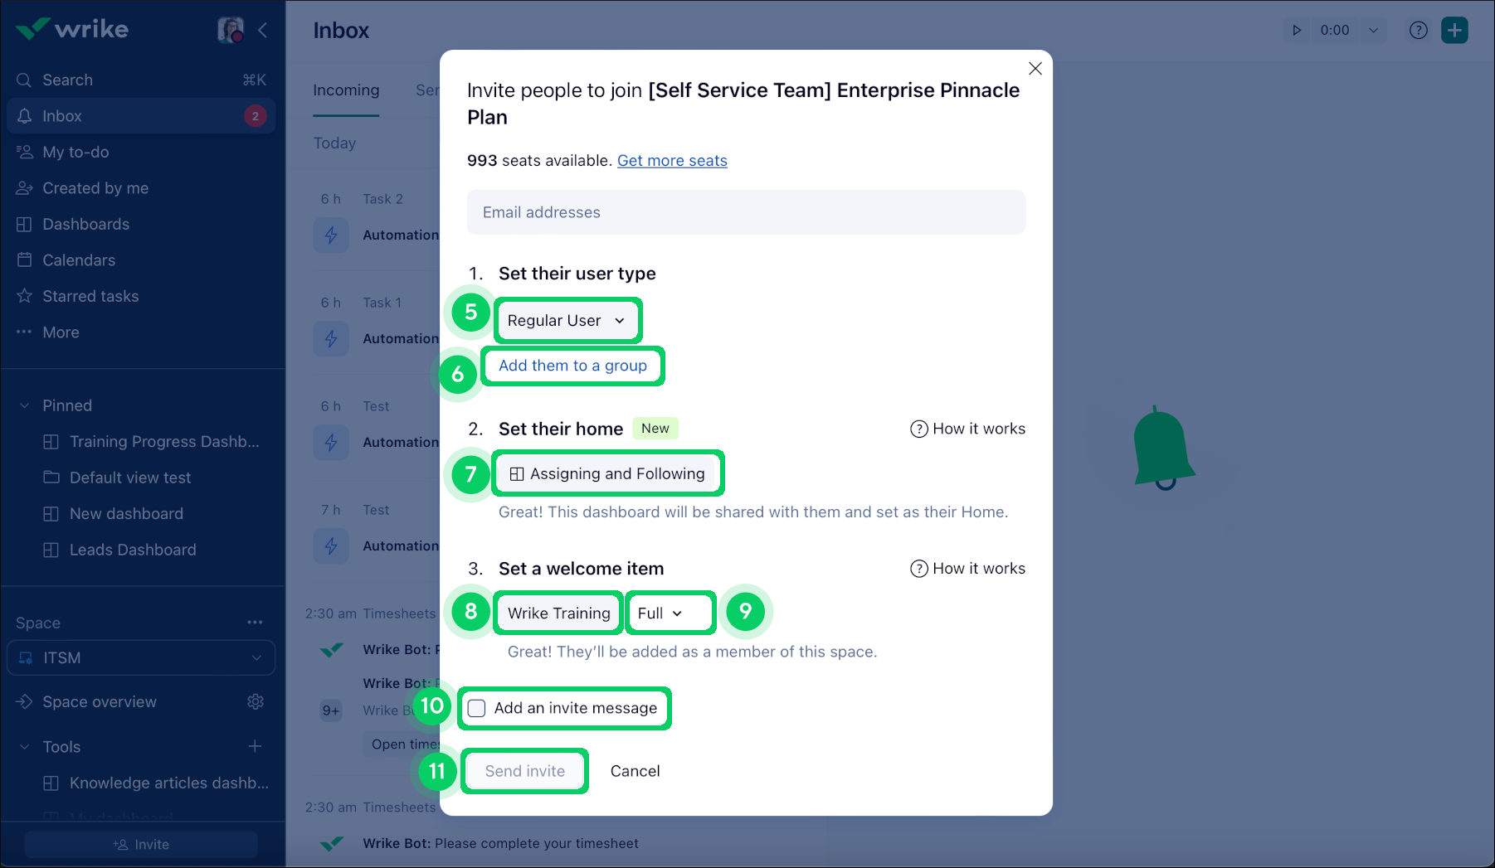Viewport: 1495px width, 868px height.
Task: Start the timer play button
Action: tap(1297, 31)
